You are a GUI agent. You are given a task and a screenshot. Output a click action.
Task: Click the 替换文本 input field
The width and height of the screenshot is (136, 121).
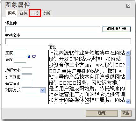[x=68, y=41]
